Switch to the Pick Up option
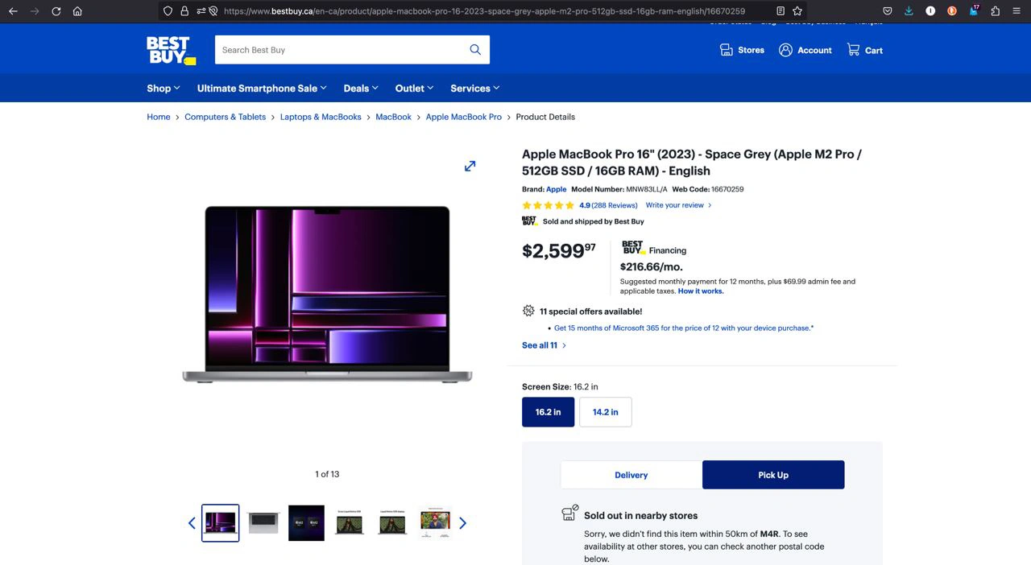The width and height of the screenshot is (1031, 565). [x=773, y=475]
